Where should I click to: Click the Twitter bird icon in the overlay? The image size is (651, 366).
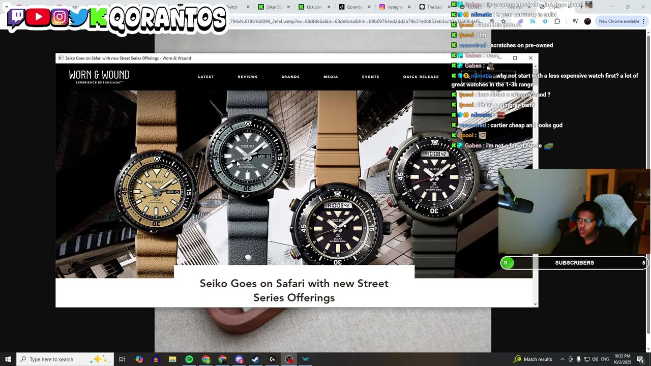pos(78,17)
